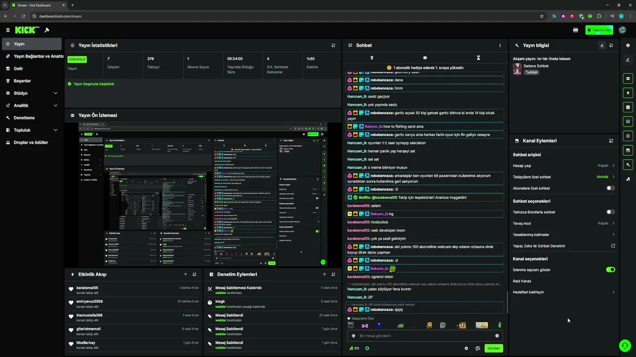636x357 pixels.
Task: Toggle the chat widget icon in the right rail
Action: point(628,121)
